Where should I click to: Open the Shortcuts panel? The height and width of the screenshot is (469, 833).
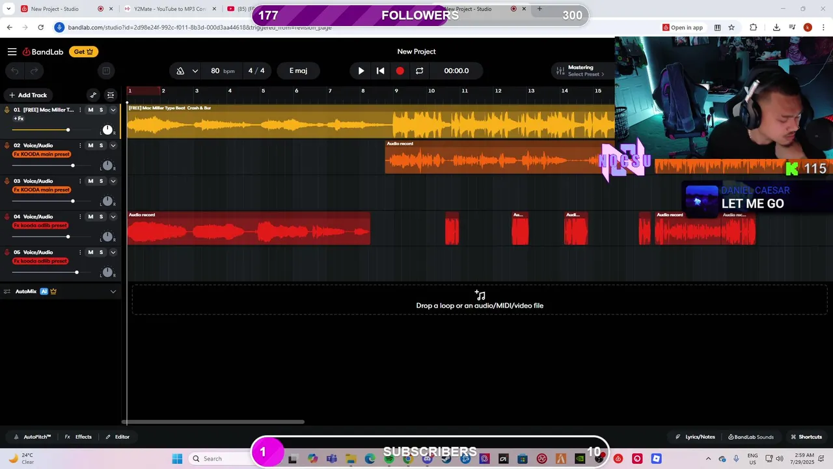click(x=806, y=437)
